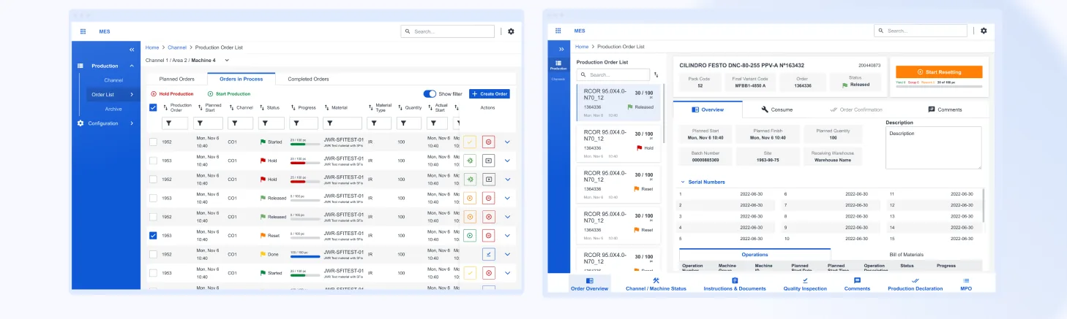Sort by the Quantity column
The image size is (1067, 319).
[400, 107]
